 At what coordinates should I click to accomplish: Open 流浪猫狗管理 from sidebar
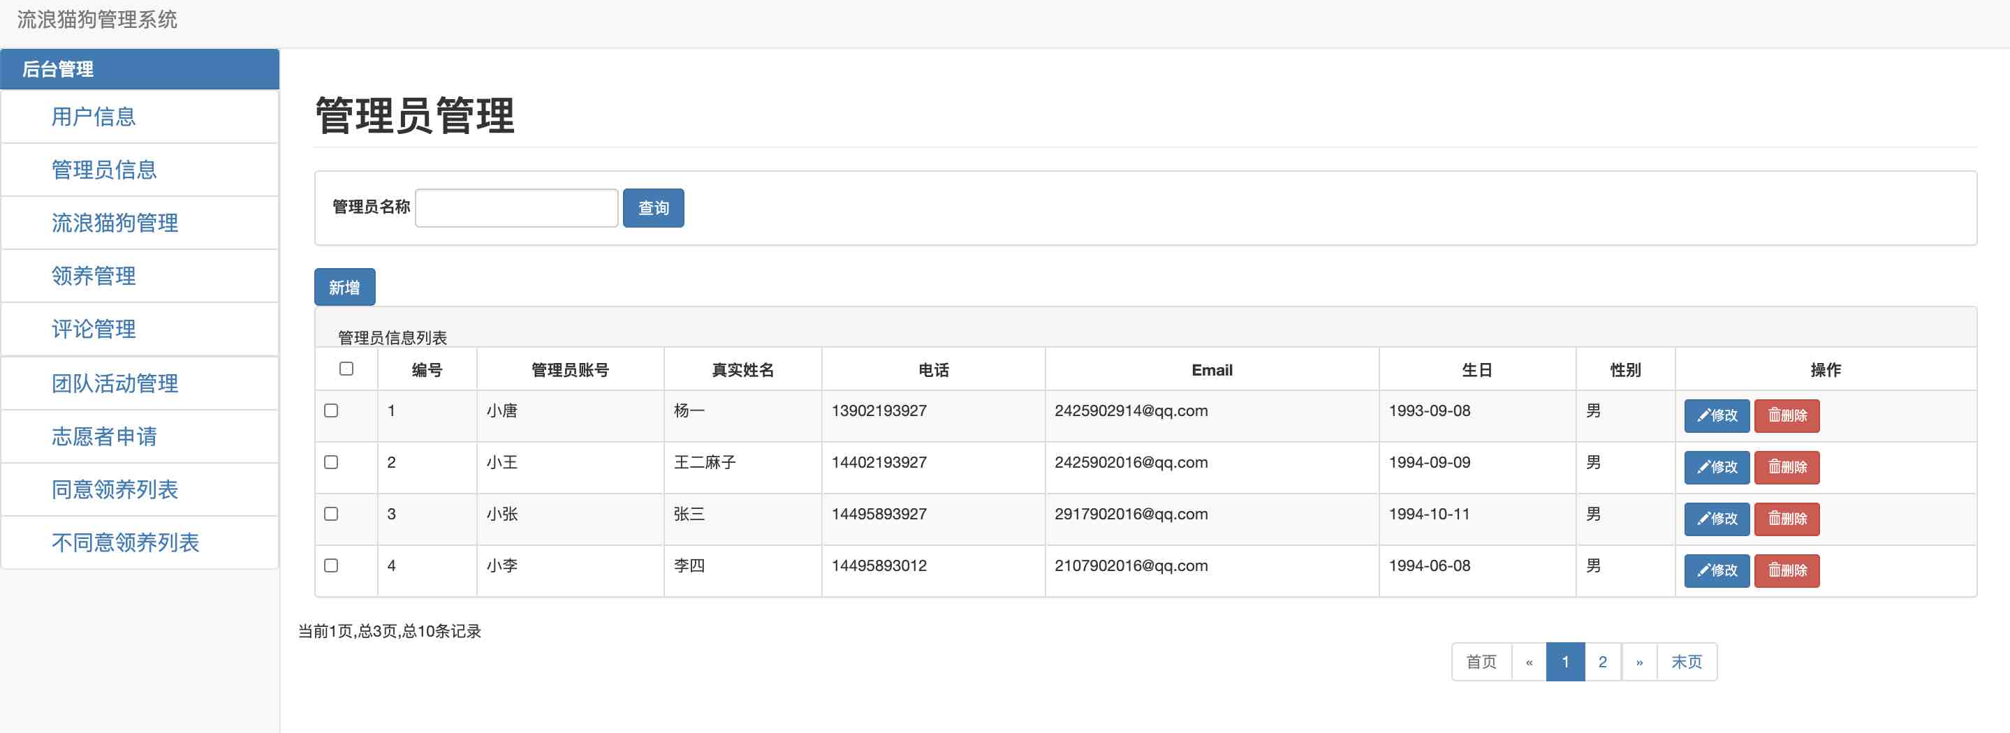115,223
